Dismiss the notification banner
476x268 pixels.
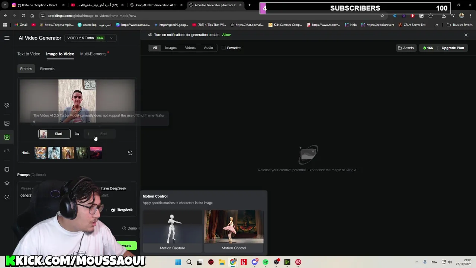pyautogui.click(x=466, y=35)
